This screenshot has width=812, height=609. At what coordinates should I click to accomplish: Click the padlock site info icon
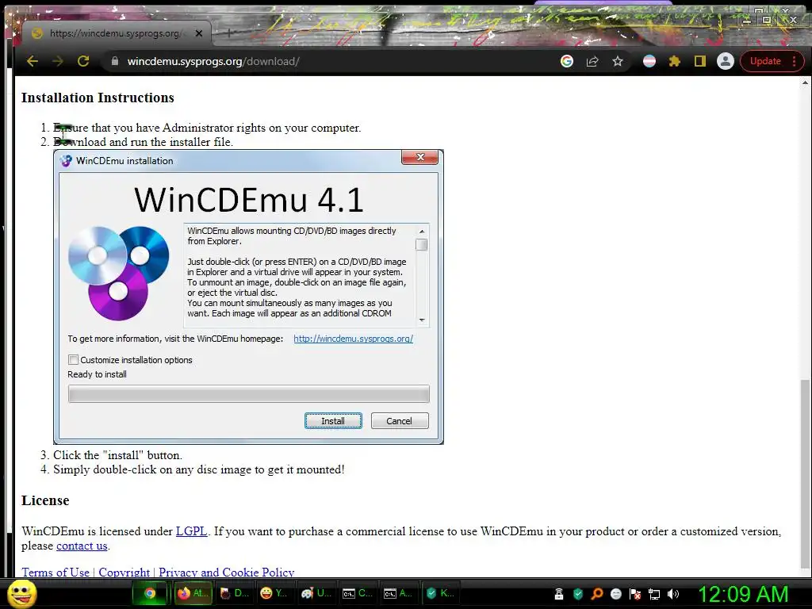tap(114, 61)
